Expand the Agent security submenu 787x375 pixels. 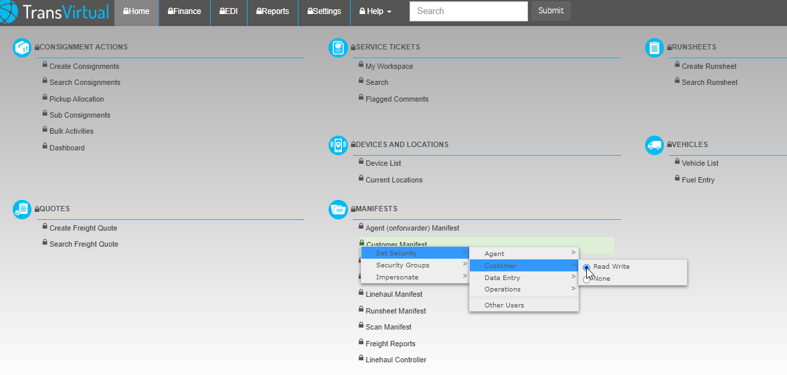pos(523,254)
